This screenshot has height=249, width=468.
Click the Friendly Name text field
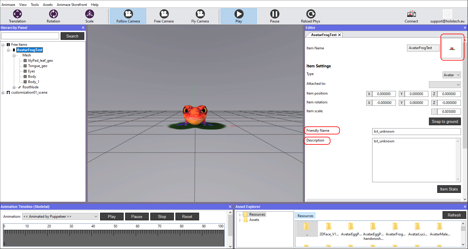click(x=416, y=131)
